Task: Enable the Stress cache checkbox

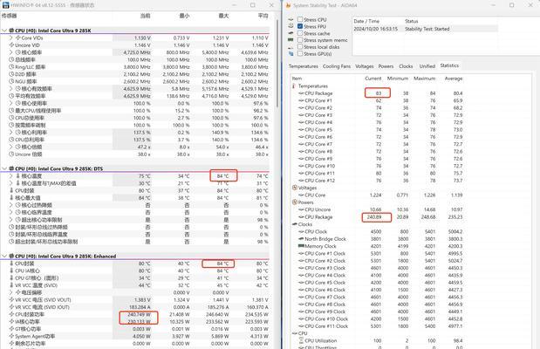Action: point(300,33)
